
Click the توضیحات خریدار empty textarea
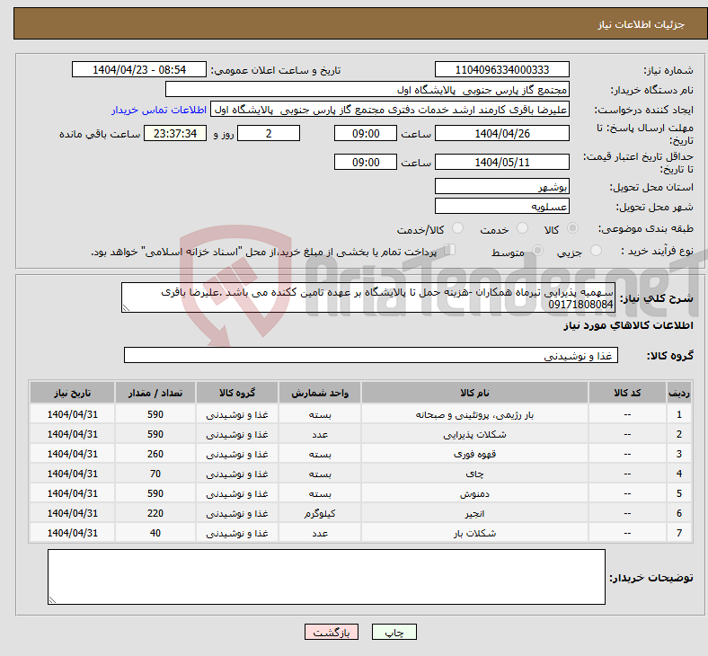point(326,577)
